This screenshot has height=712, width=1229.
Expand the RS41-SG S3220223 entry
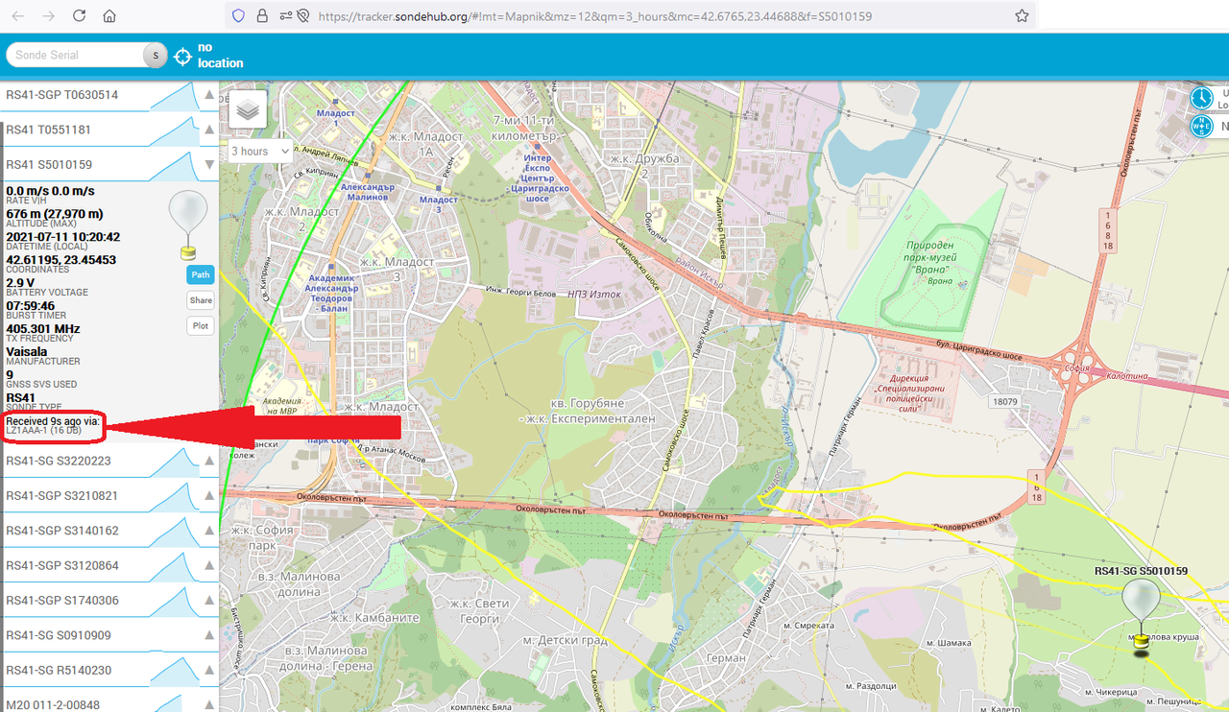coord(208,461)
